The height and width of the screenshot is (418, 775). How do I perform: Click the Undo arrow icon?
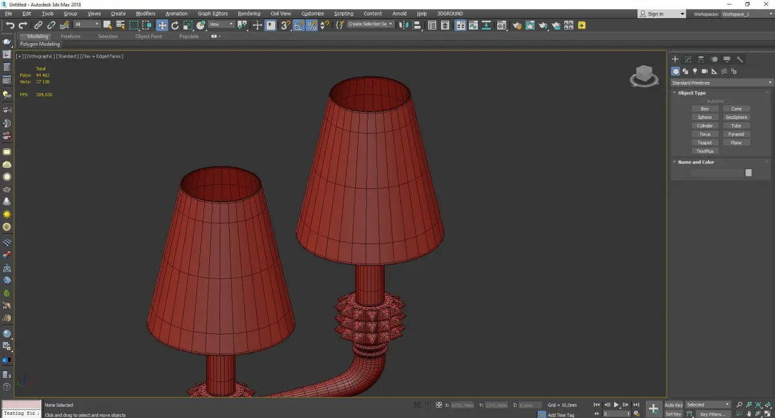pyautogui.click(x=10, y=25)
